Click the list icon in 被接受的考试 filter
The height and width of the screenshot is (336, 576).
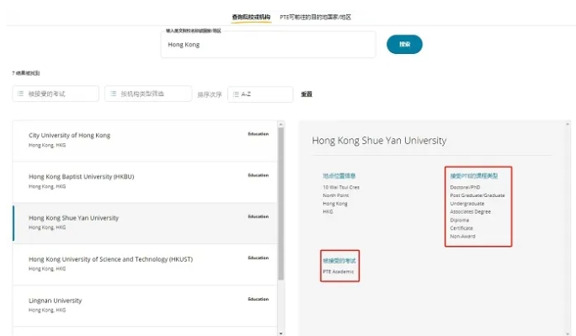coord(20,93)
